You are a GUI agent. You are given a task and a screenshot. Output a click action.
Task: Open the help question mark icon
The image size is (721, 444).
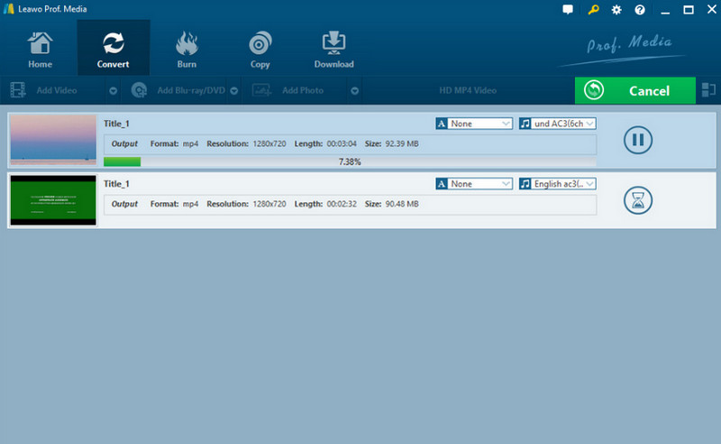640,10
